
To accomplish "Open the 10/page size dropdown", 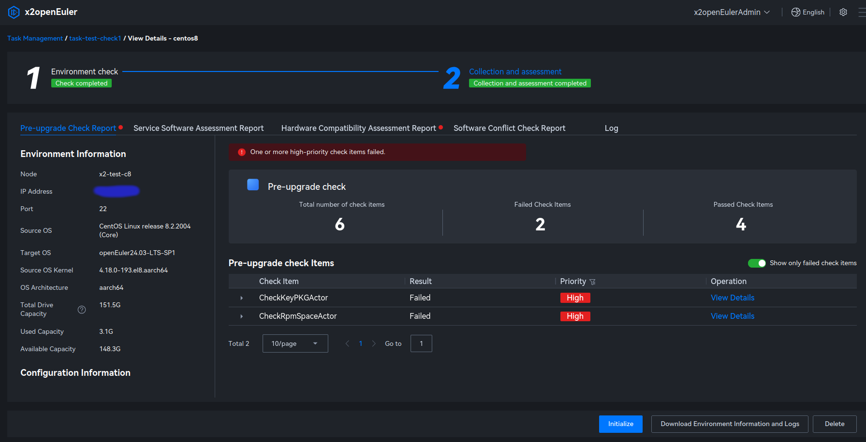I will [x=295, y=343].
